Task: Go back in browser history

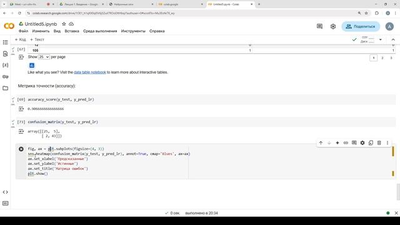Action: coord(4,13)
